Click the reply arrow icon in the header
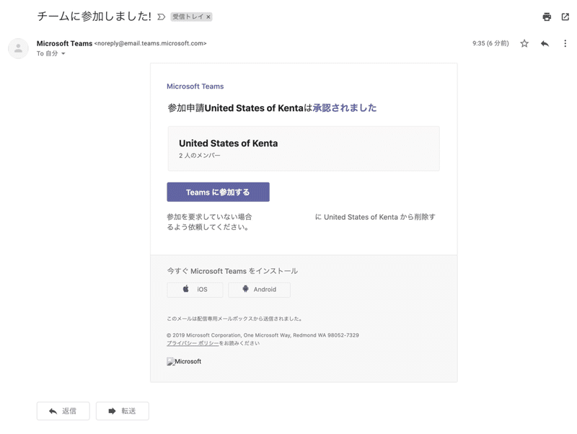The image size is (577, 434). (x=545, y=43)
